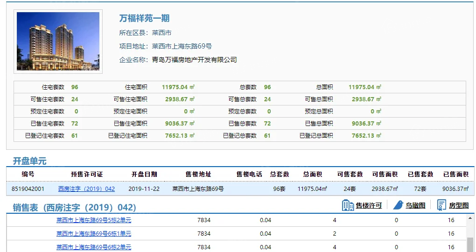Click company name 青岛万福房地产开发有限公司
This screenshot has height=252, width=476.
coord(194,60)
